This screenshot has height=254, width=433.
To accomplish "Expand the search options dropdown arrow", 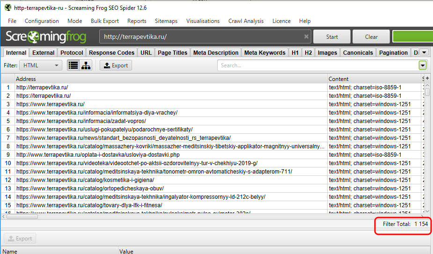I will coord(423,65).
